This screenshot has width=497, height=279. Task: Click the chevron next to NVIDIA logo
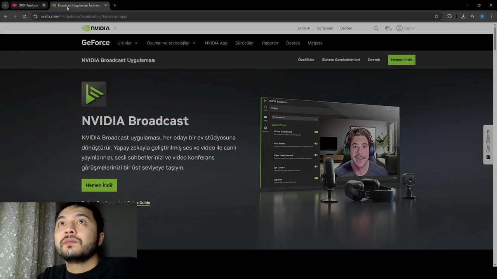(115, 28)
